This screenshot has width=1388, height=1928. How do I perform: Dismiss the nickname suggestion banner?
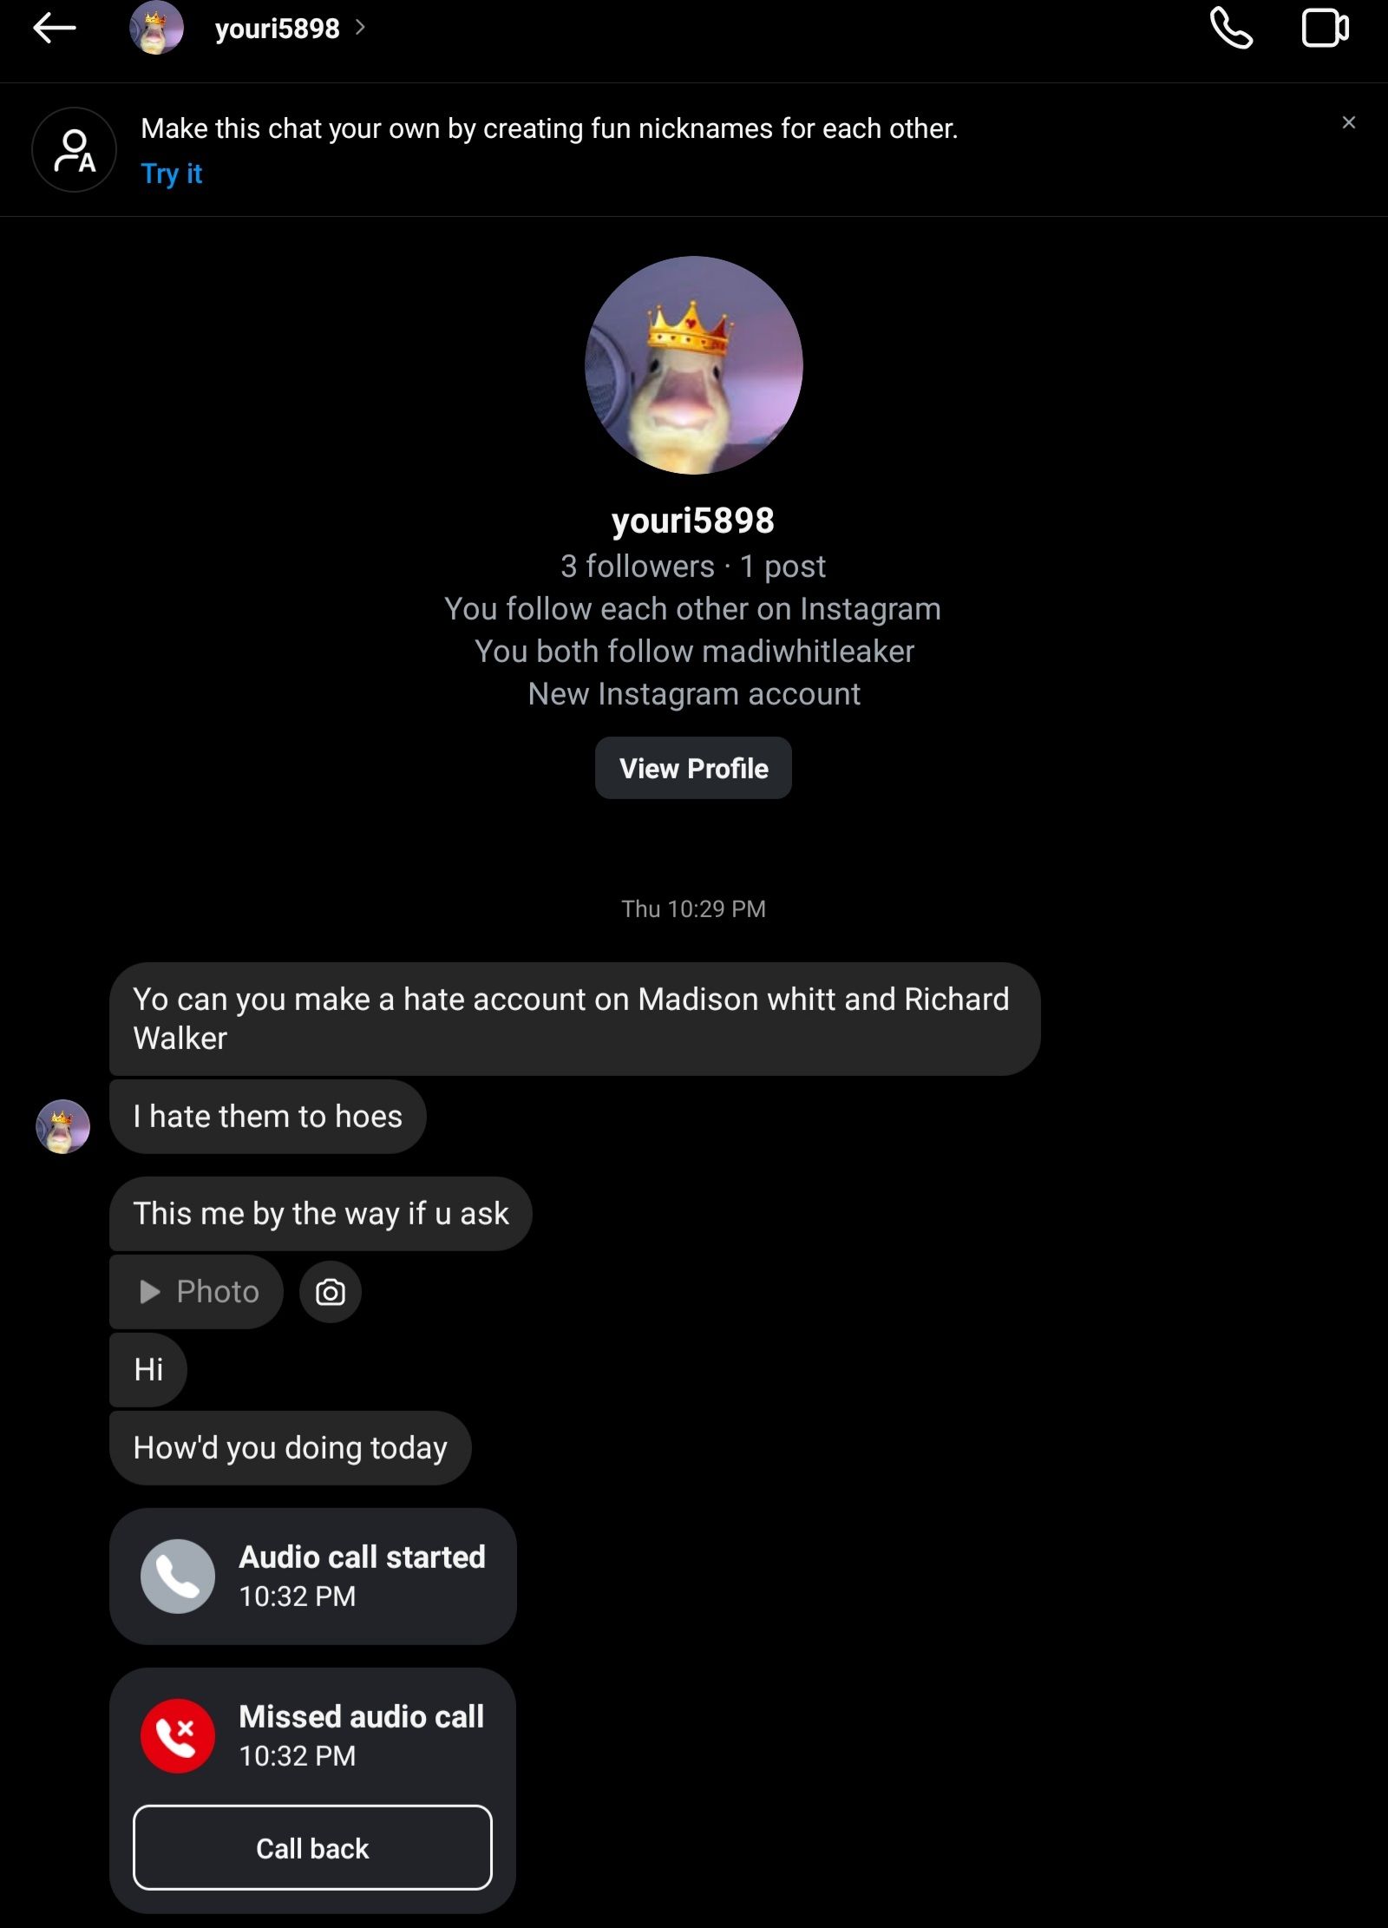pyautogui.click(x=1348, y=123)
